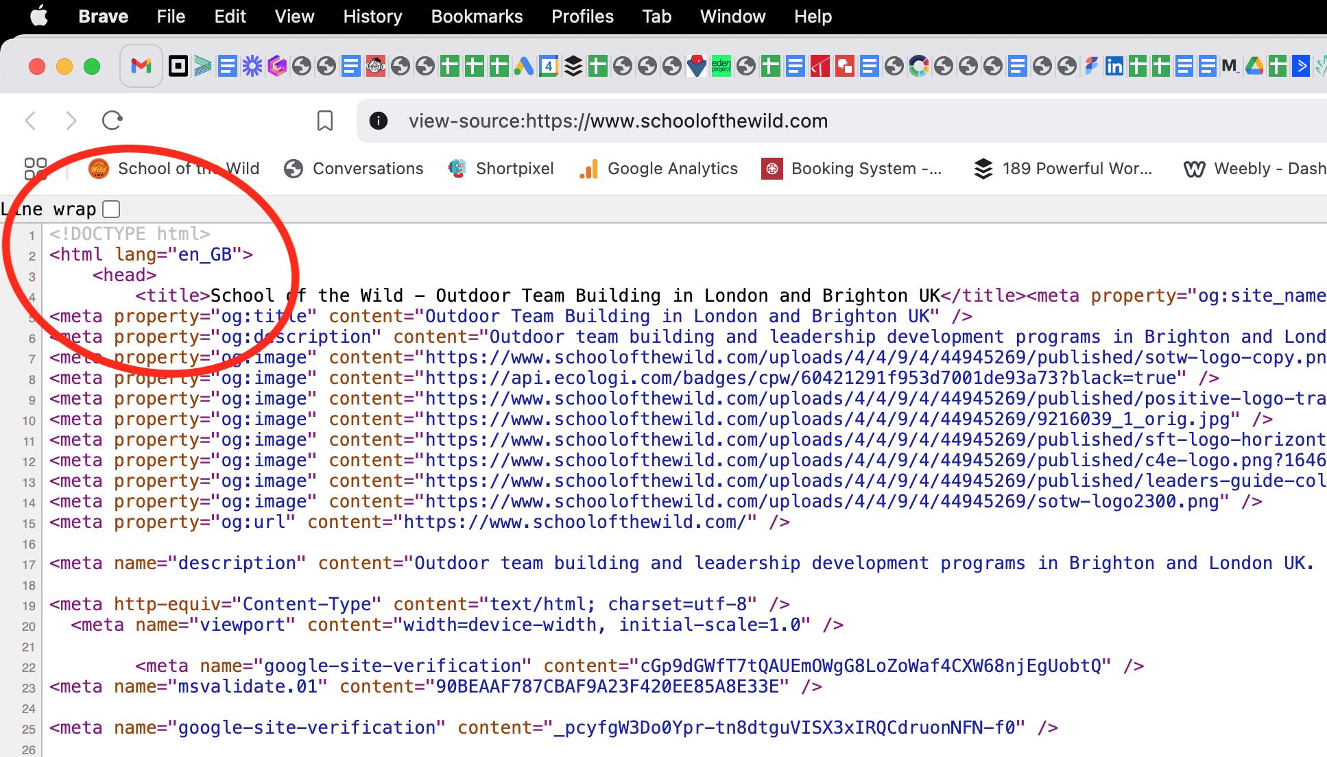Open the Google Ads tab
The image size is (1327, 757).
[524, 66]
